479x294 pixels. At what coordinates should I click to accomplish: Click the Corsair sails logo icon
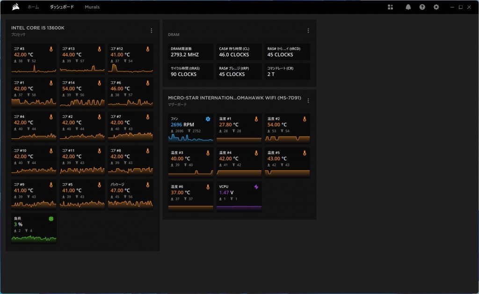[16, 7]
